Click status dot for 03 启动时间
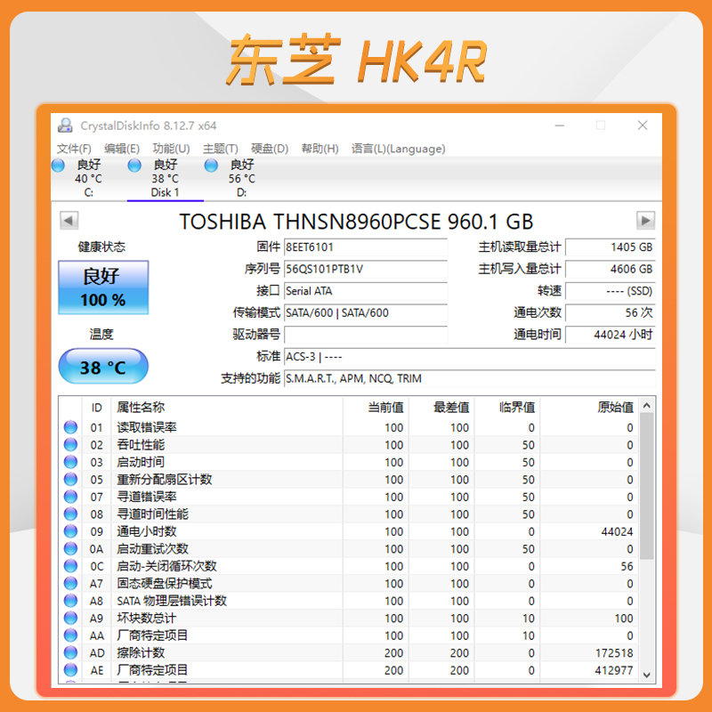This screenshot has width=712, height=712. point(70,462)
